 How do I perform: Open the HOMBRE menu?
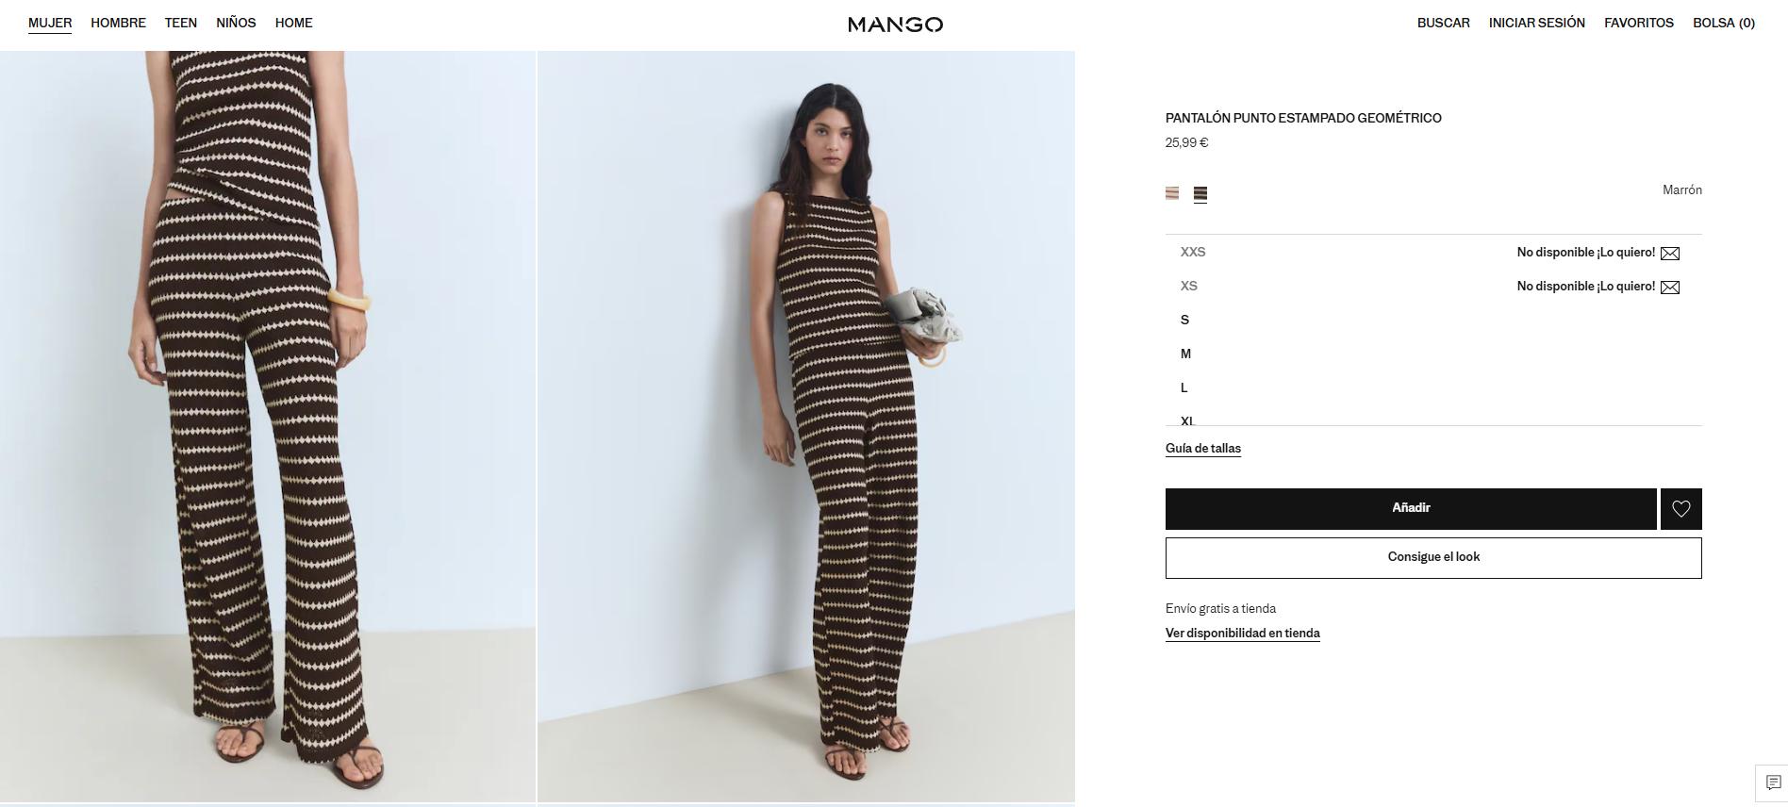118,23
